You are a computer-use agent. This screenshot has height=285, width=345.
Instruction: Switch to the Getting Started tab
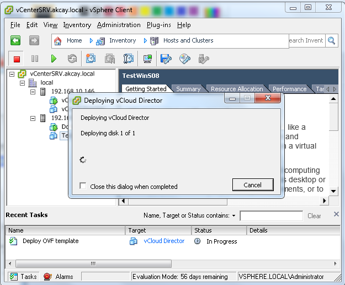146,89
